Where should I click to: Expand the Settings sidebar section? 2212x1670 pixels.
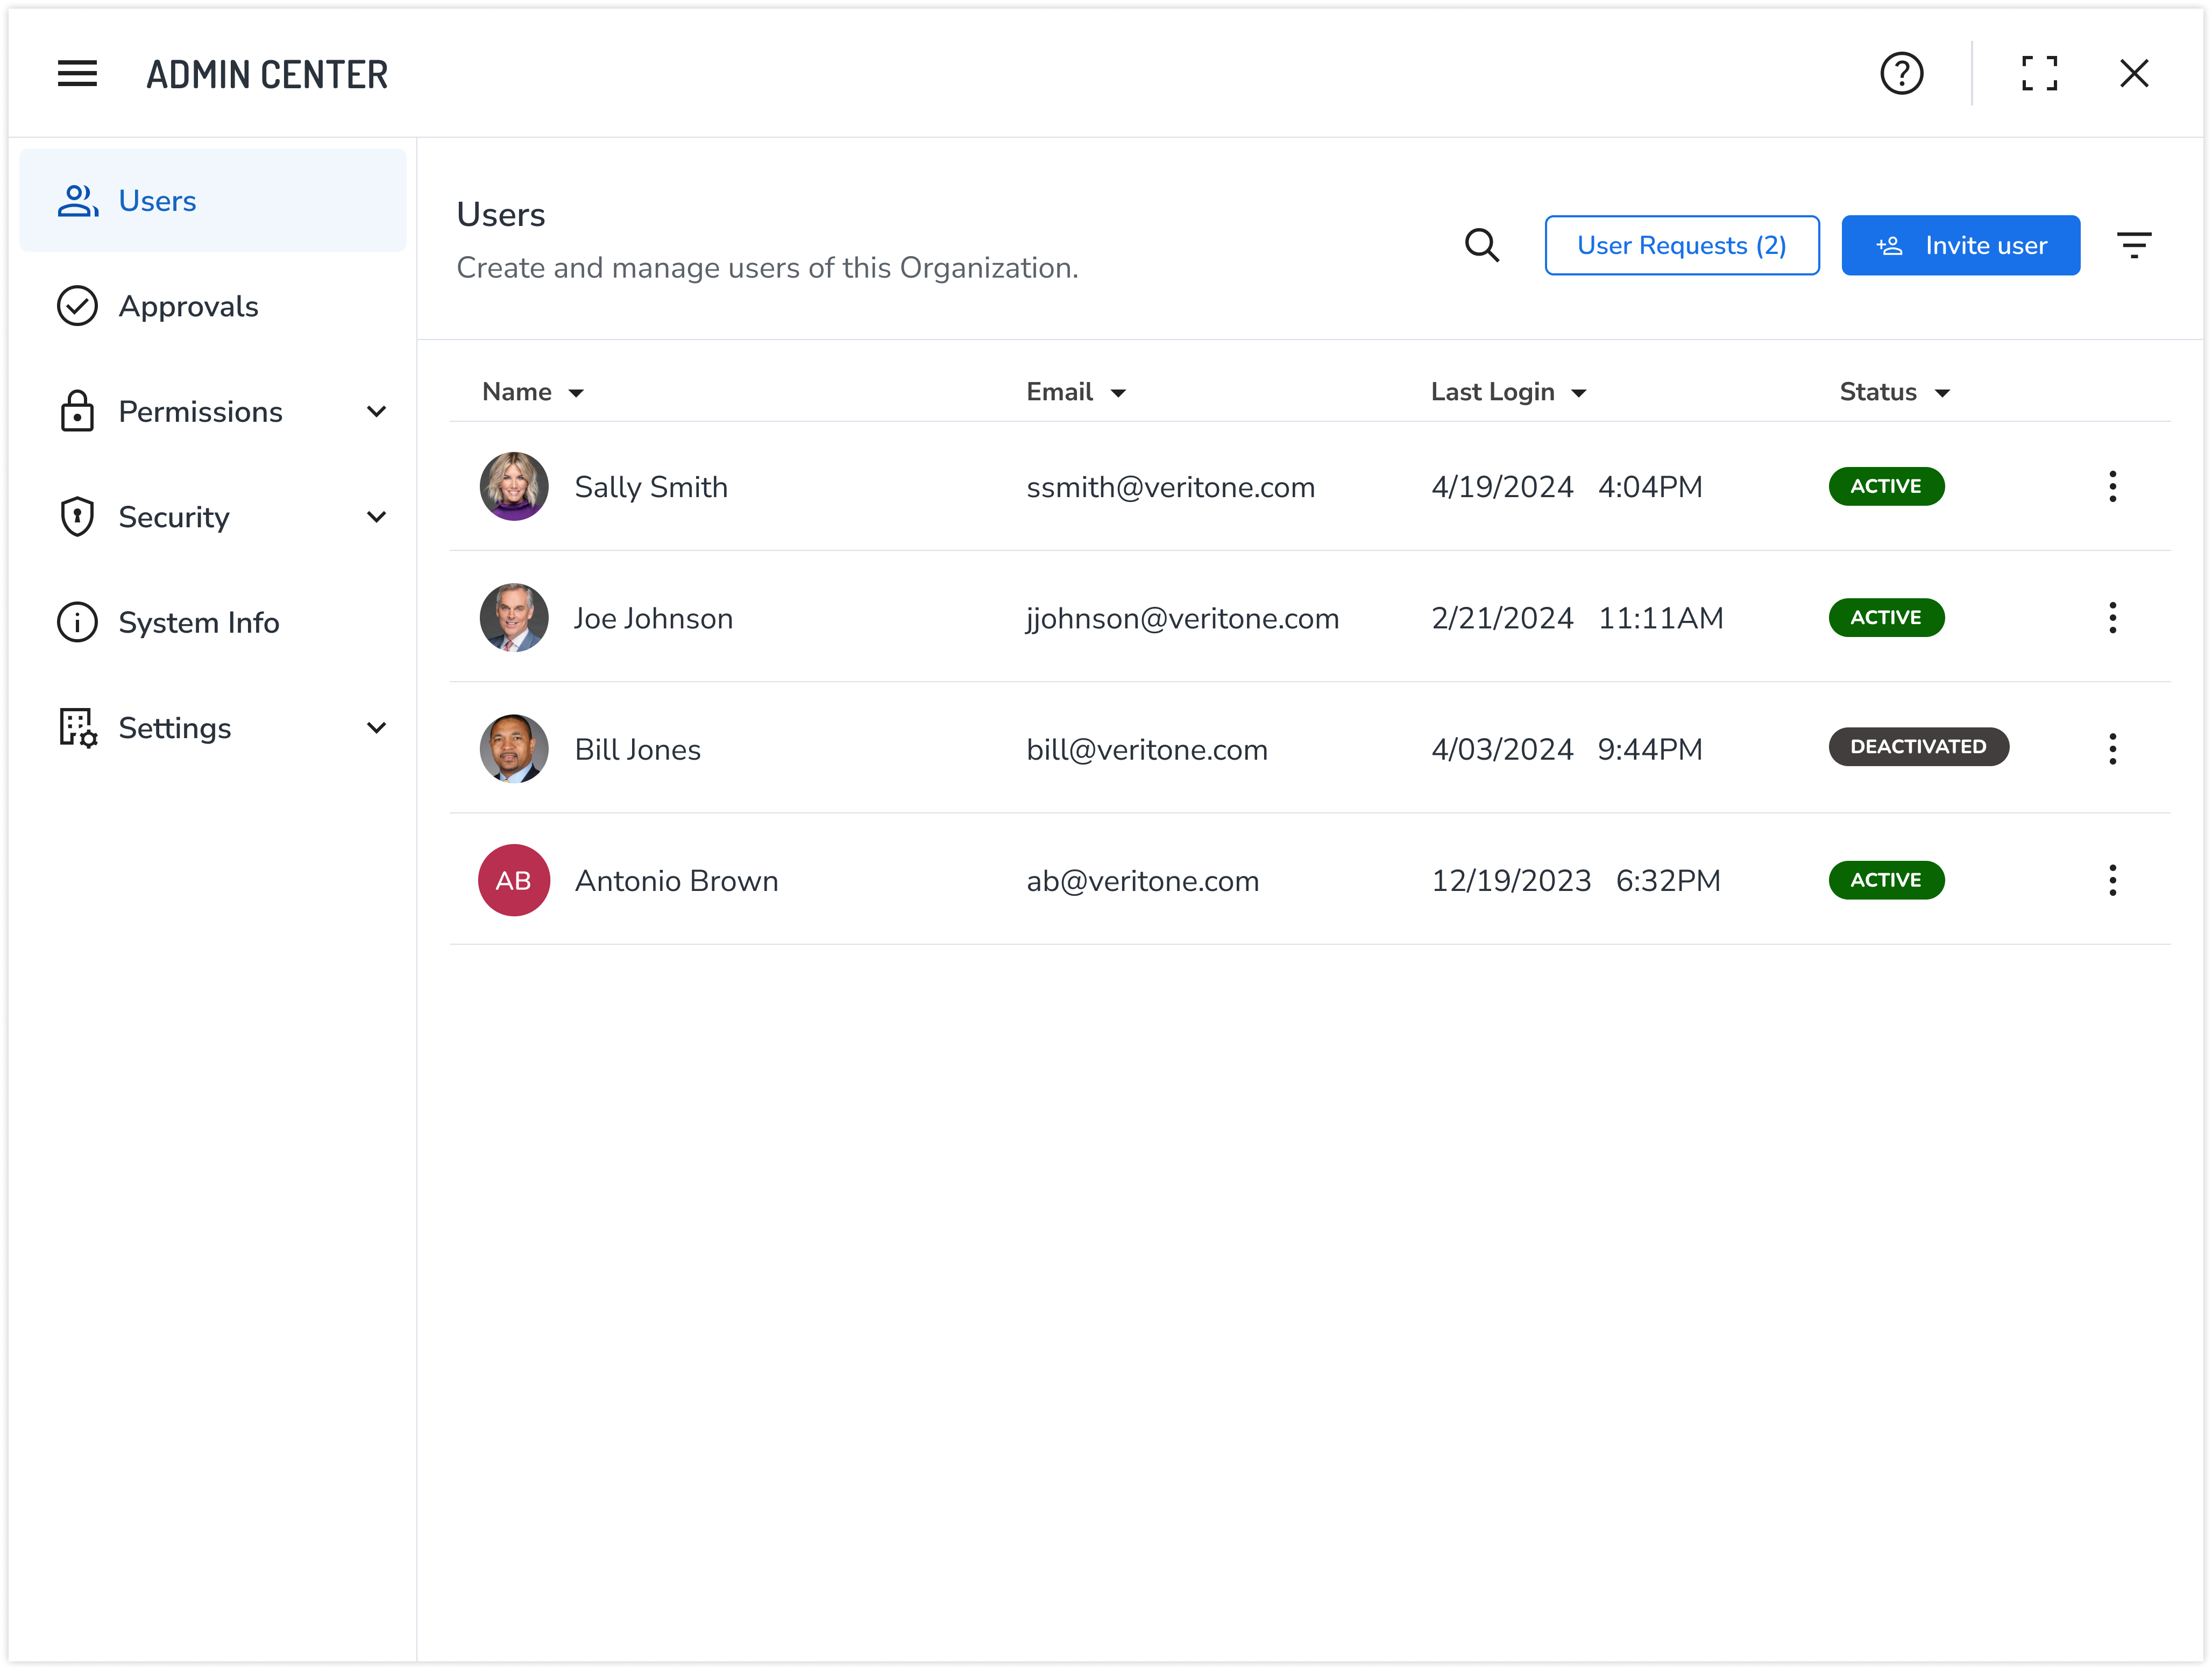[x=376, y=728]
